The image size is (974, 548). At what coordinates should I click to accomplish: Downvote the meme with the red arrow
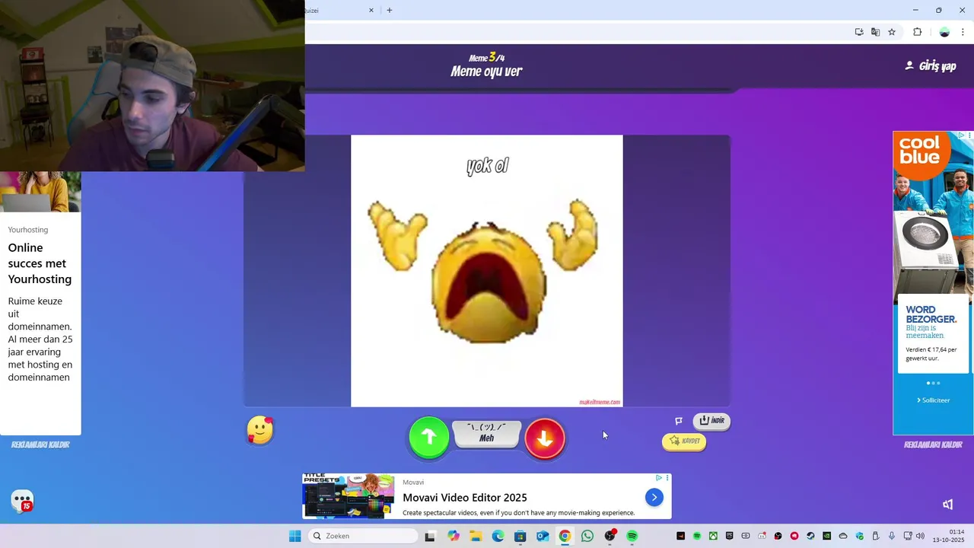545,438
